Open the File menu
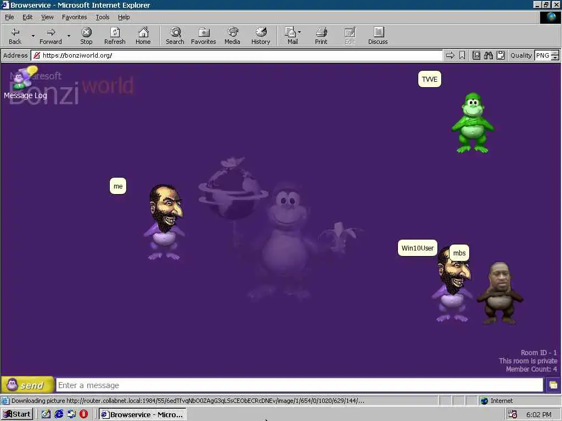 pyautogui.click(x=9, y=17)
